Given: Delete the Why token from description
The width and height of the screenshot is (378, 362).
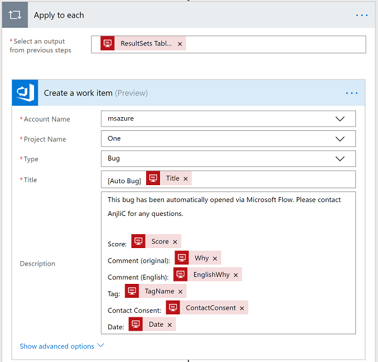Looking at the screenshot, I should click(x=215, y=259).
